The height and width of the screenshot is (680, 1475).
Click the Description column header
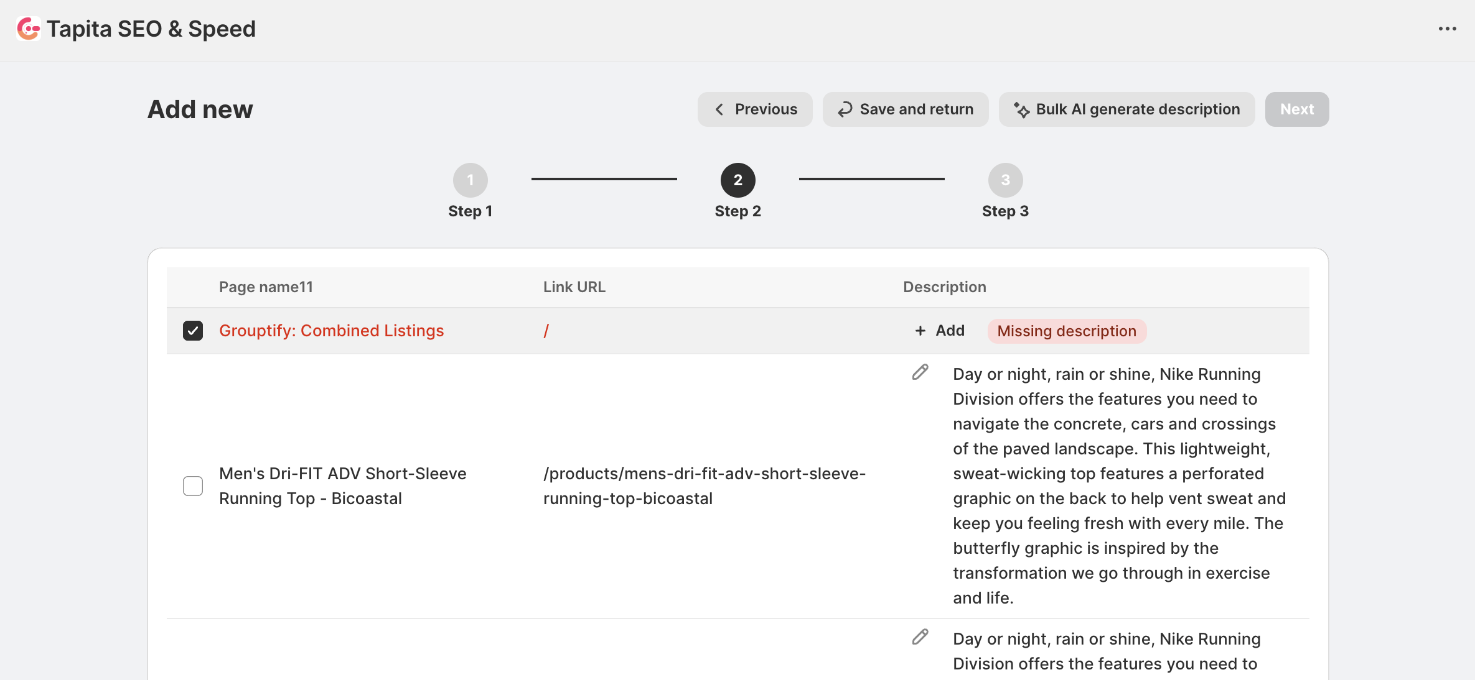(x=944, y=287)
